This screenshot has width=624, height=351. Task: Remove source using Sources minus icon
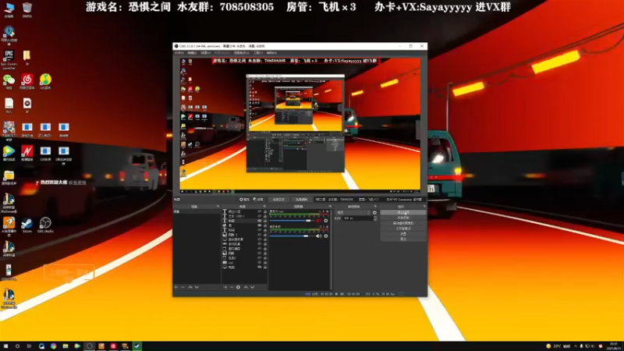pyautogui.click(x=232, y=287)
